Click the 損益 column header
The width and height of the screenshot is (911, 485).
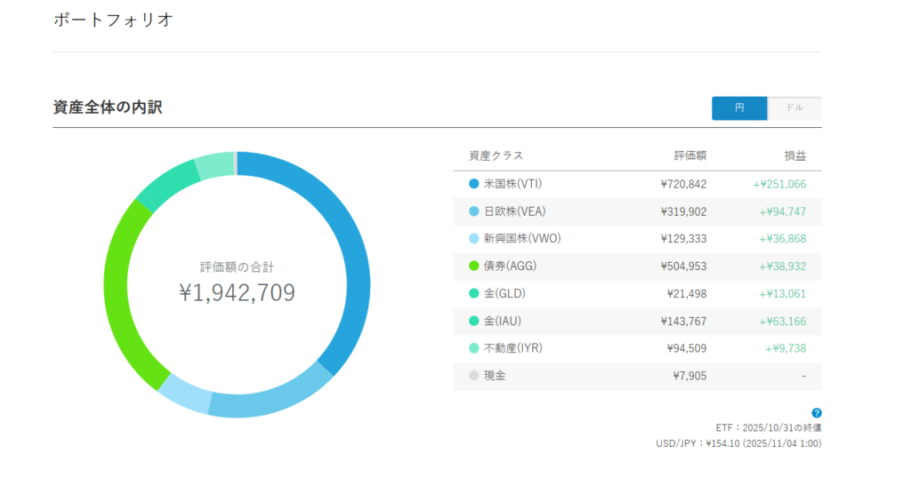click(x=794, y=156)
